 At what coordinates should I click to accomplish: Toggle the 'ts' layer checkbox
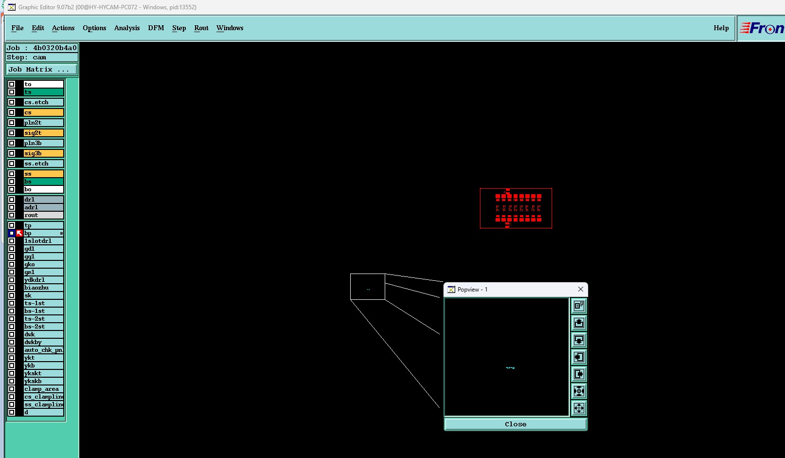coord(12,92)
